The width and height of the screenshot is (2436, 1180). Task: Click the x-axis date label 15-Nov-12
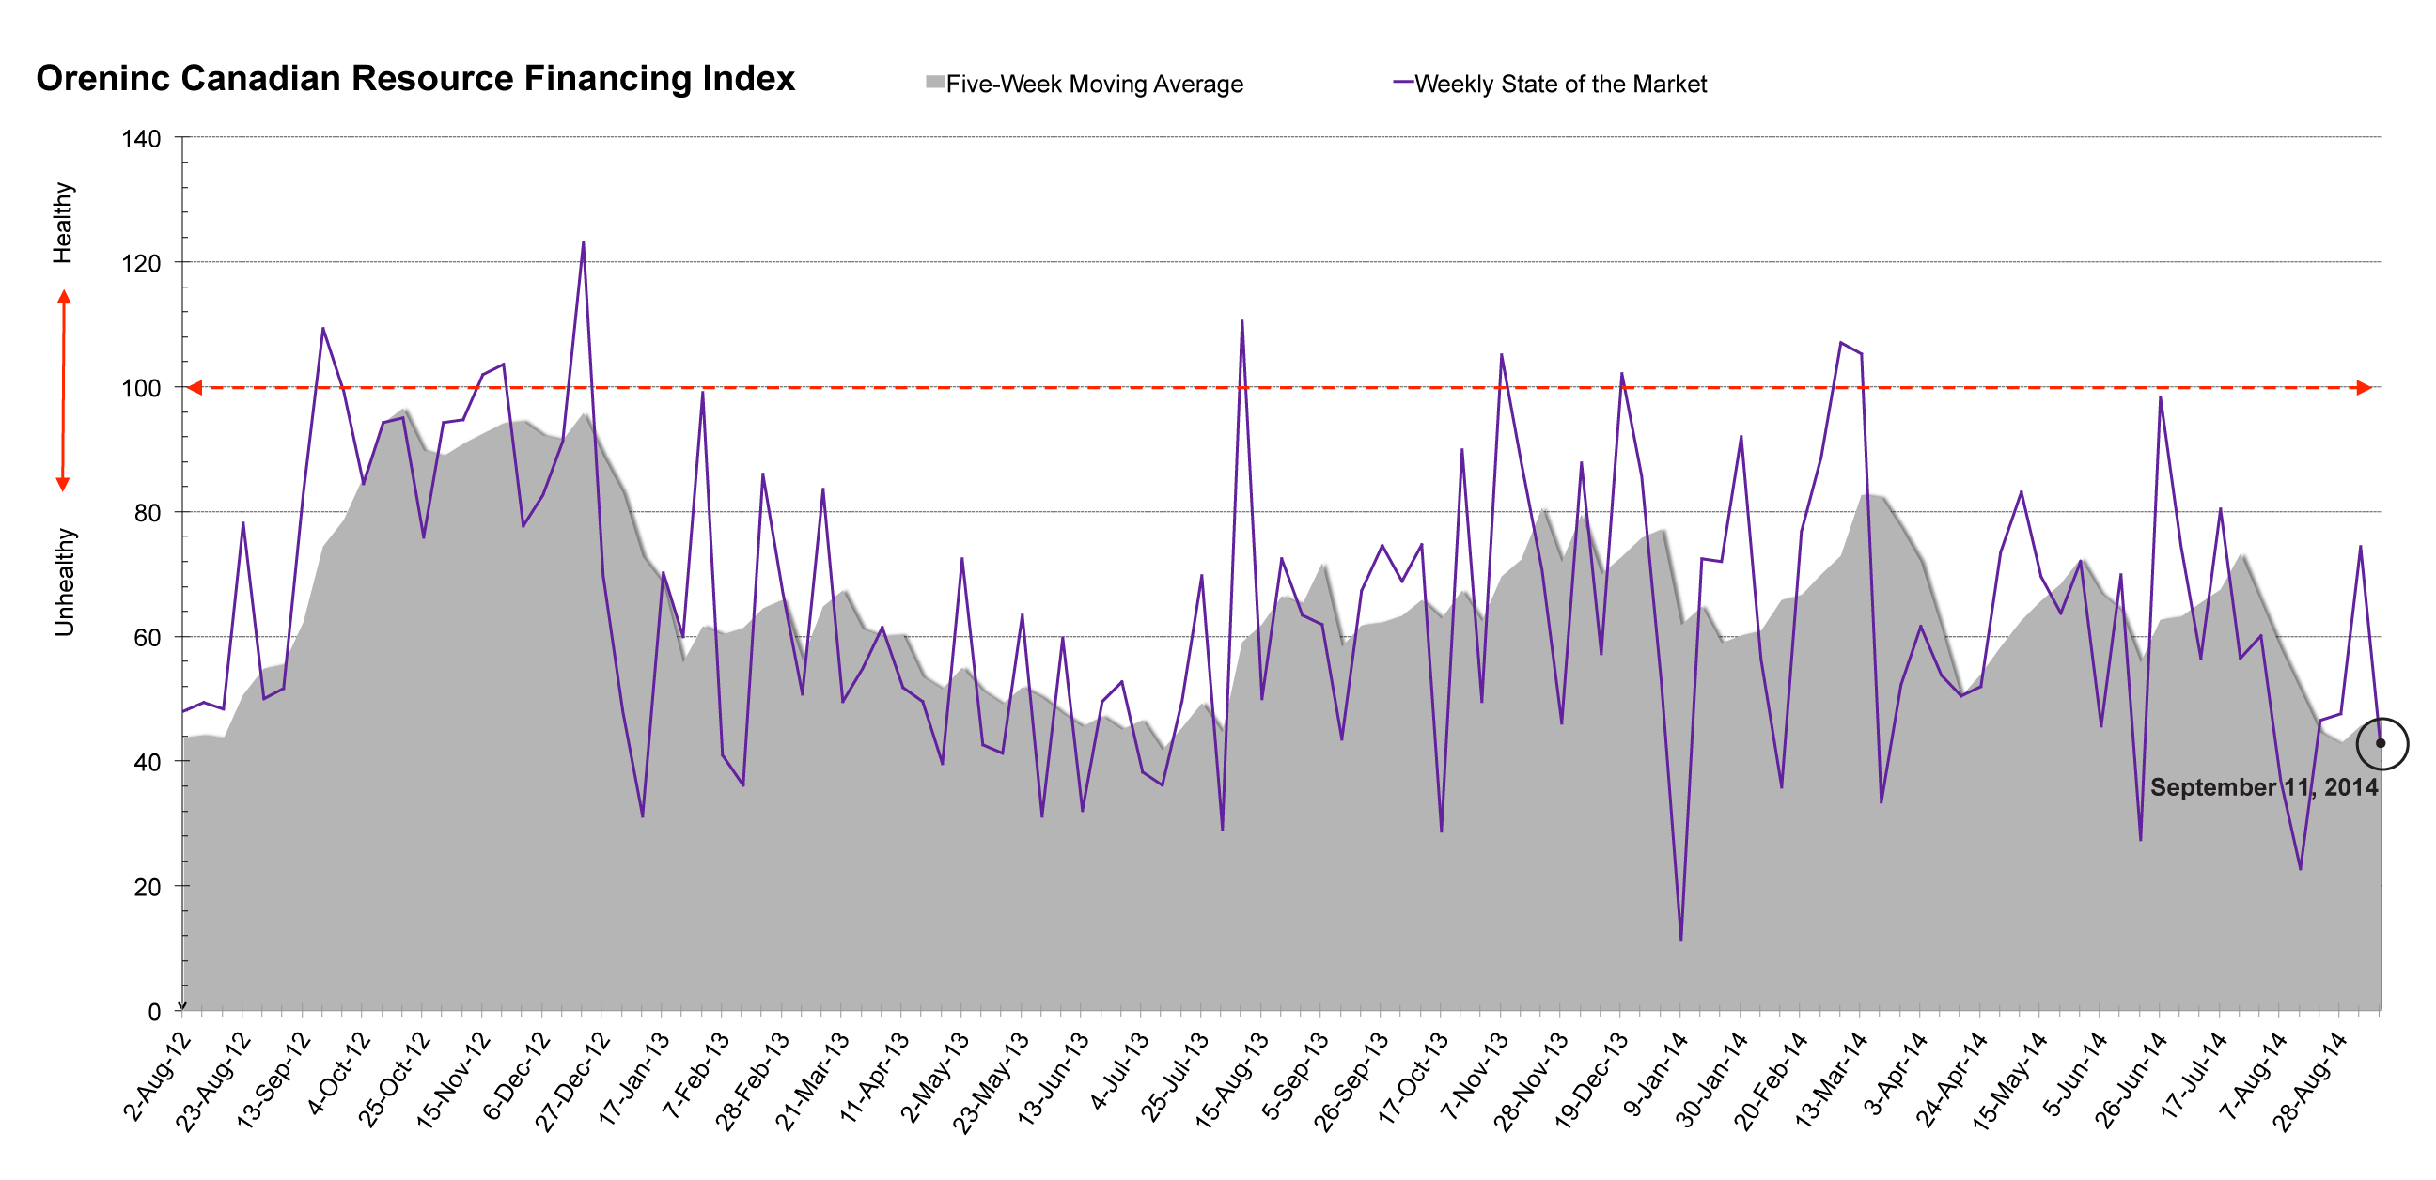pos(453,1080)
